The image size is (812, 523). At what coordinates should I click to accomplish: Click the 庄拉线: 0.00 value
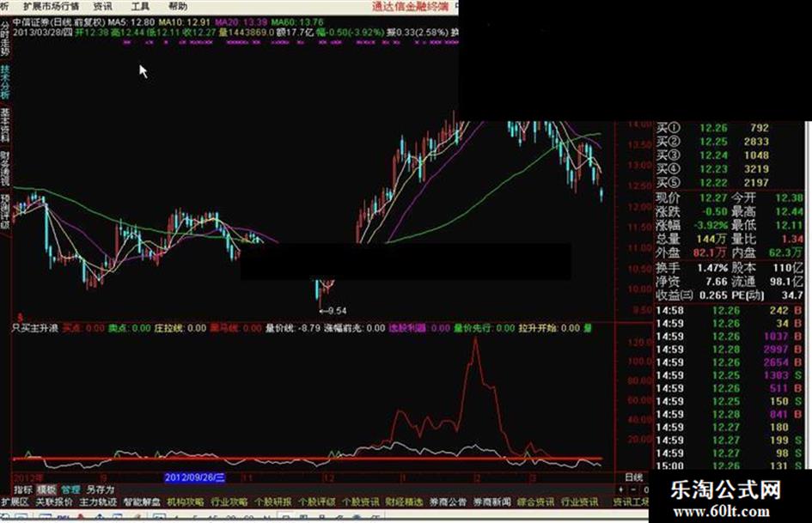(180, 328)
